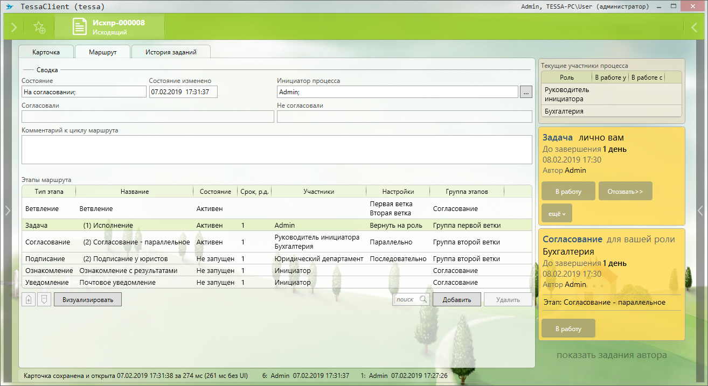
Task: Select the (1) Исполнение stage row
Action: [x=277, y=225]
